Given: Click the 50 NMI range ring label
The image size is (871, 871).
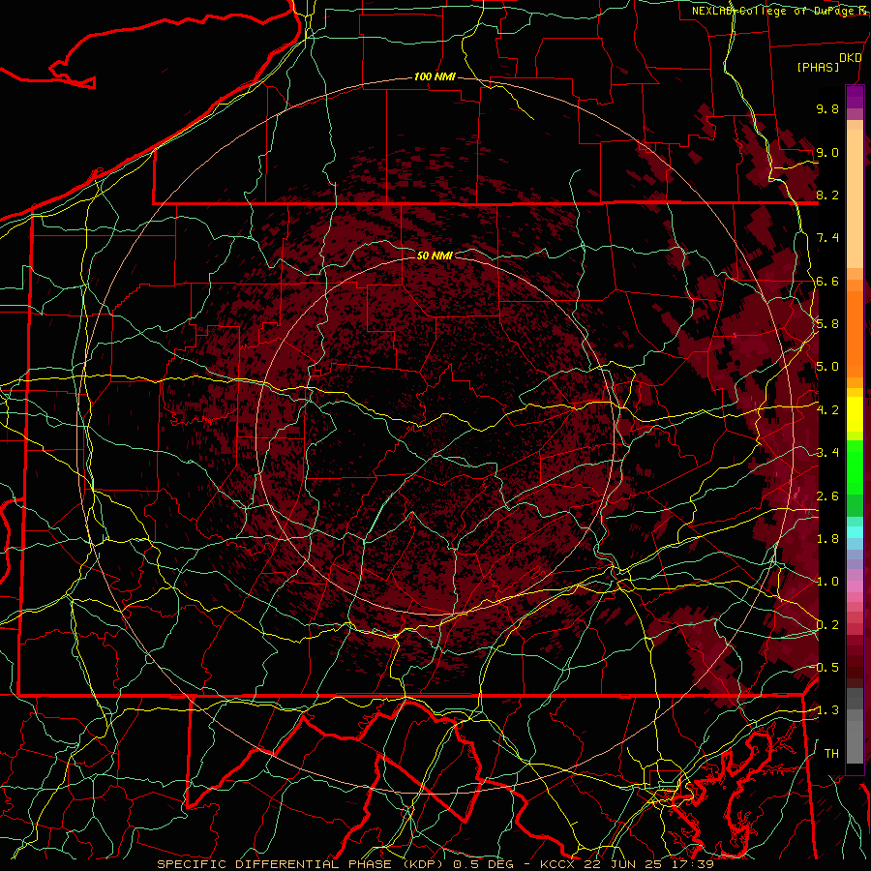Looking at the screenshot, I should tap(435, 255).
